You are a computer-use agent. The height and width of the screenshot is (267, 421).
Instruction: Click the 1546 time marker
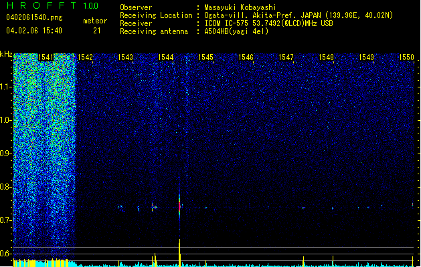(x=246, y=57)
